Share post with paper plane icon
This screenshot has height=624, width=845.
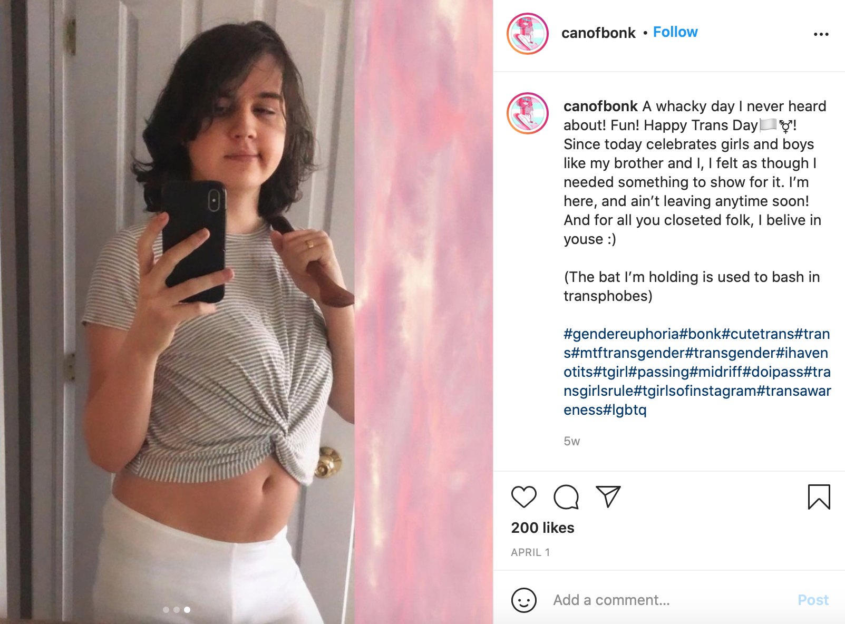pyautogui.click(x=608, y=496)
